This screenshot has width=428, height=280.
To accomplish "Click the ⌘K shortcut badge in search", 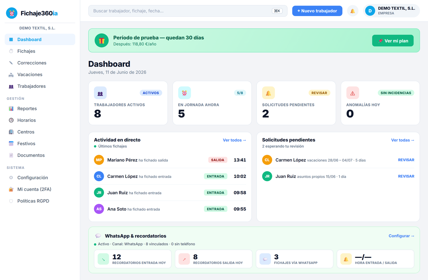I will [277, 11].
